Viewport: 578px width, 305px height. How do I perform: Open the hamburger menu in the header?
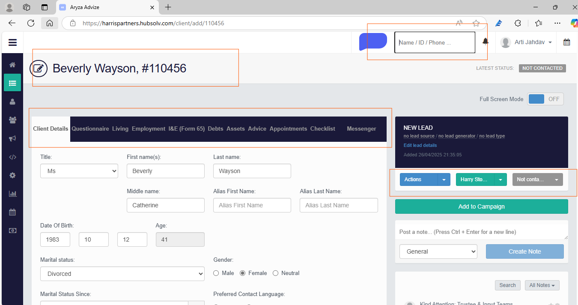[x=12, y=42]
